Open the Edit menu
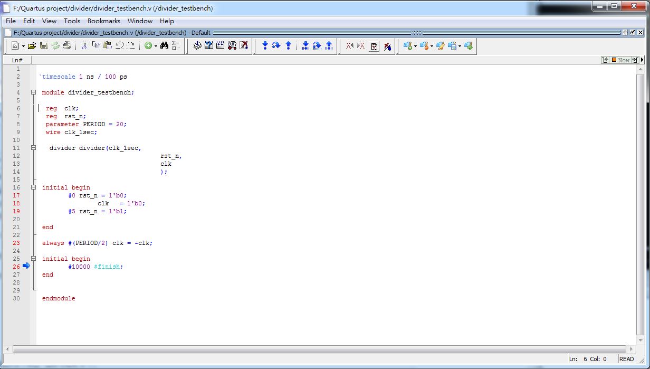The height and width of the screenshot is (369, 650). point(29,21)
